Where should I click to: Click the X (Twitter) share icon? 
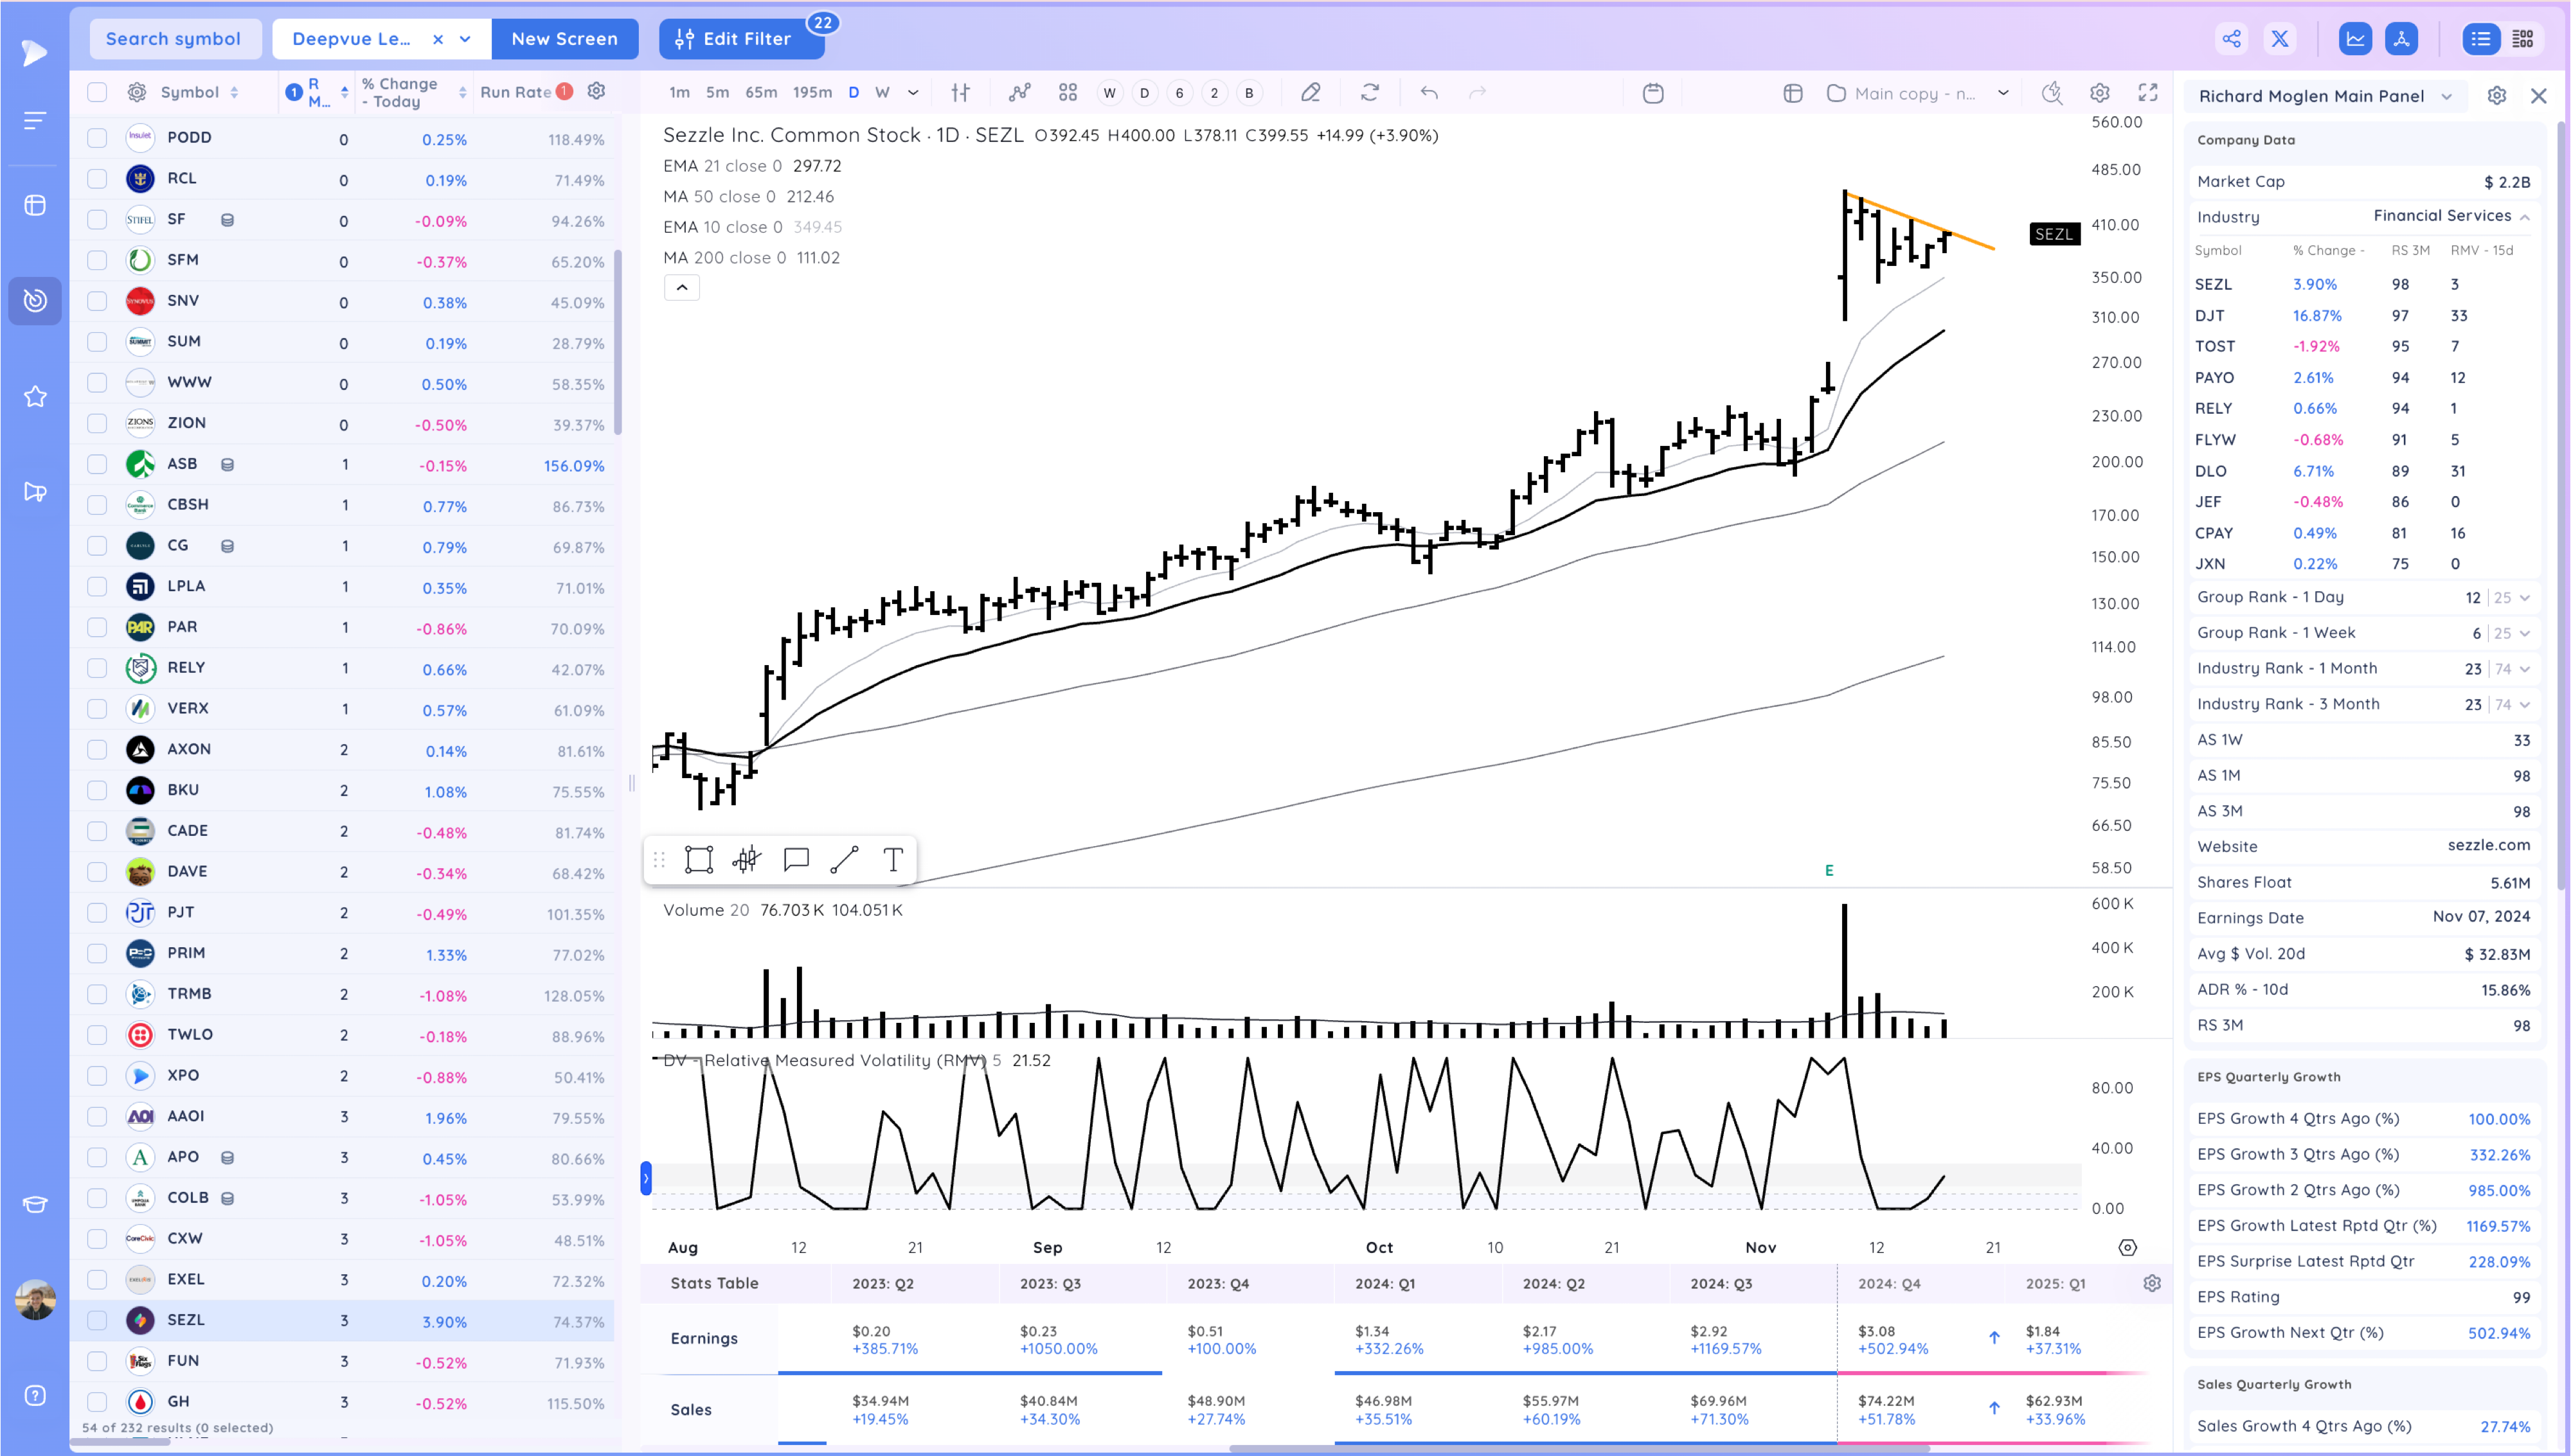coord(2280,39)
